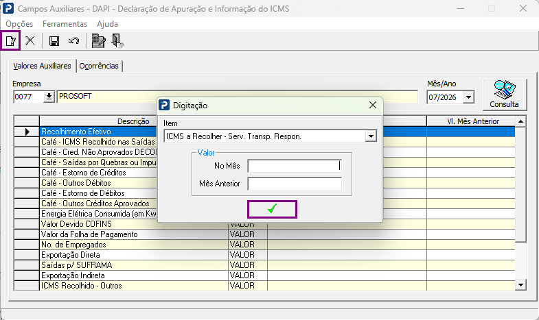This screenshot has width=539, height=320.
Task: Click the delete X toolbar icon
Action: tap(30, 41)
